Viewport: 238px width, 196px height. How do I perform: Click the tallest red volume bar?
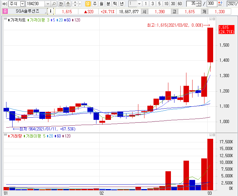coord(210,165)
